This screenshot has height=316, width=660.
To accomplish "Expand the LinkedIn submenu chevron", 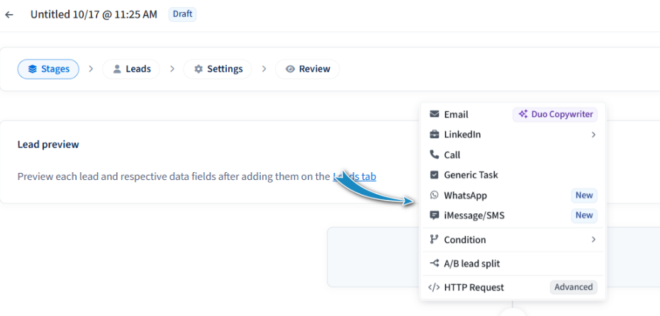I will pyautogui.click(x=593, y=135).
